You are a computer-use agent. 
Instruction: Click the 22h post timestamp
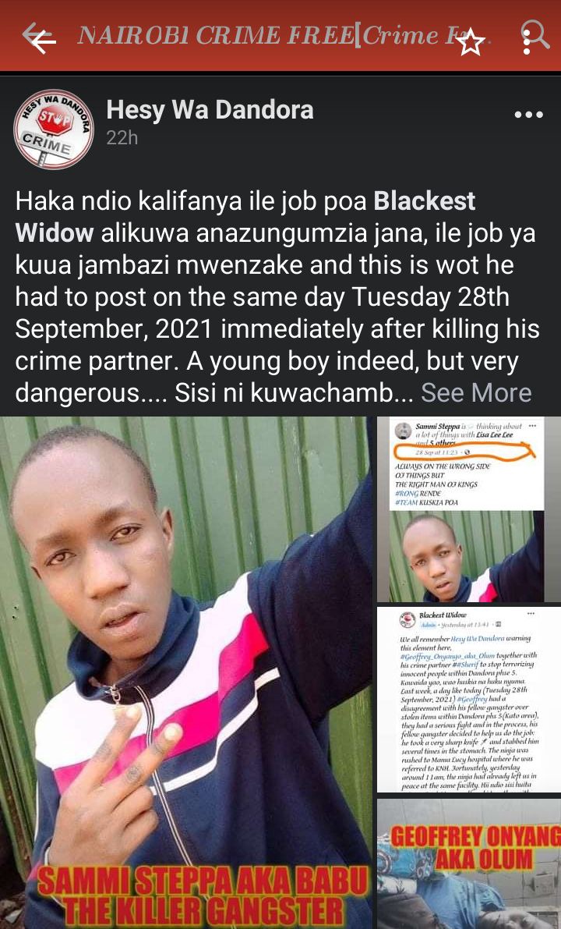pyautogui.click(x=122, y=138)
